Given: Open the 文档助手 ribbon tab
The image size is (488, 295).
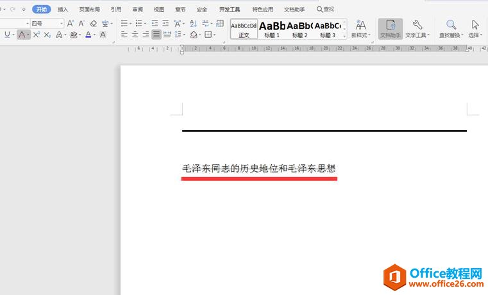Looking at the screenshot, I should [294, 10].
